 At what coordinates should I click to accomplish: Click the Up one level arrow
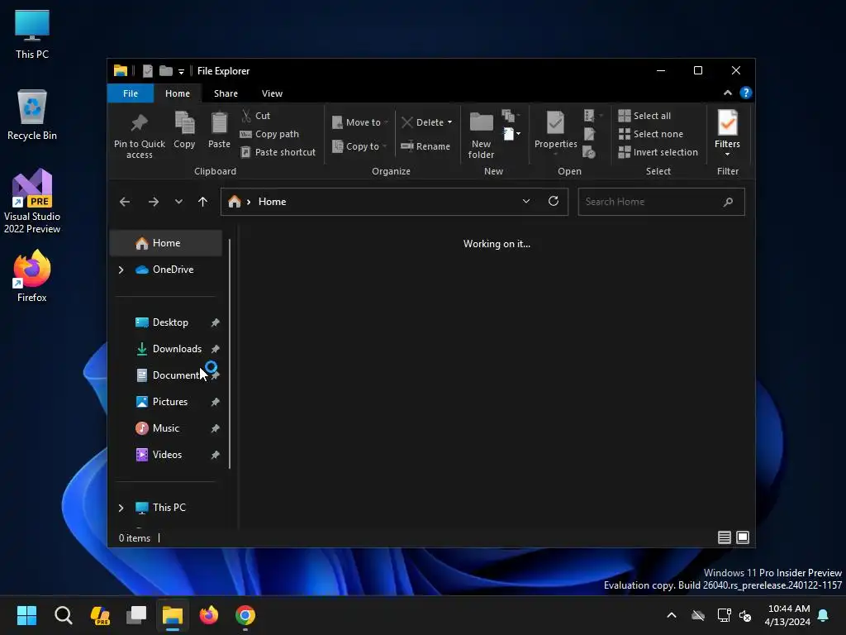point(203,202)
